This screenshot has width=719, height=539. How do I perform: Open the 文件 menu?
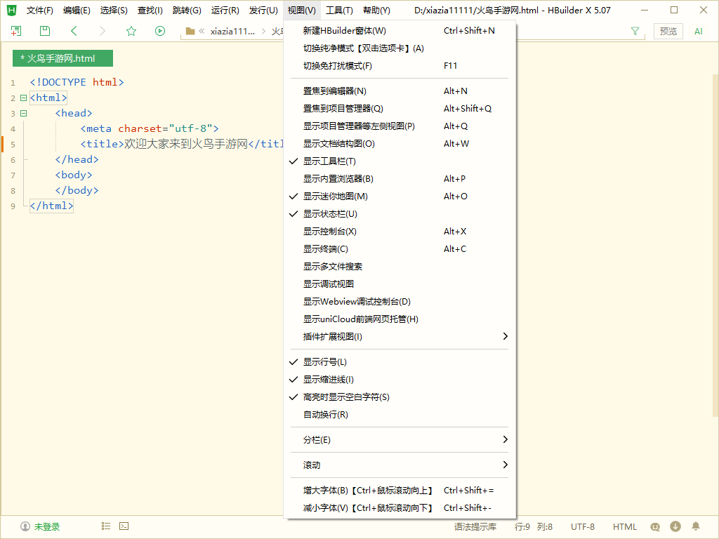(39, 10)
